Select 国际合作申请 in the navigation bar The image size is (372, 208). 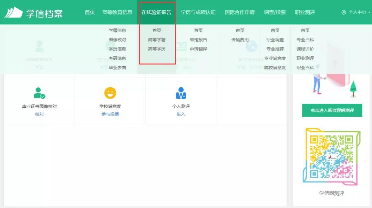(x=240, y=12)
